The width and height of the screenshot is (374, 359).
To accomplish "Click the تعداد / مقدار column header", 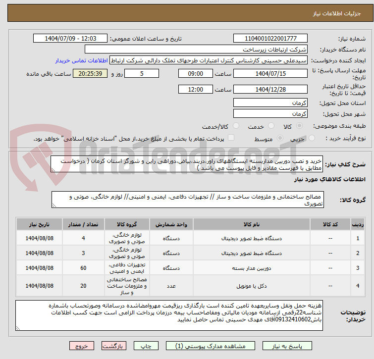I will click(83, 224).
